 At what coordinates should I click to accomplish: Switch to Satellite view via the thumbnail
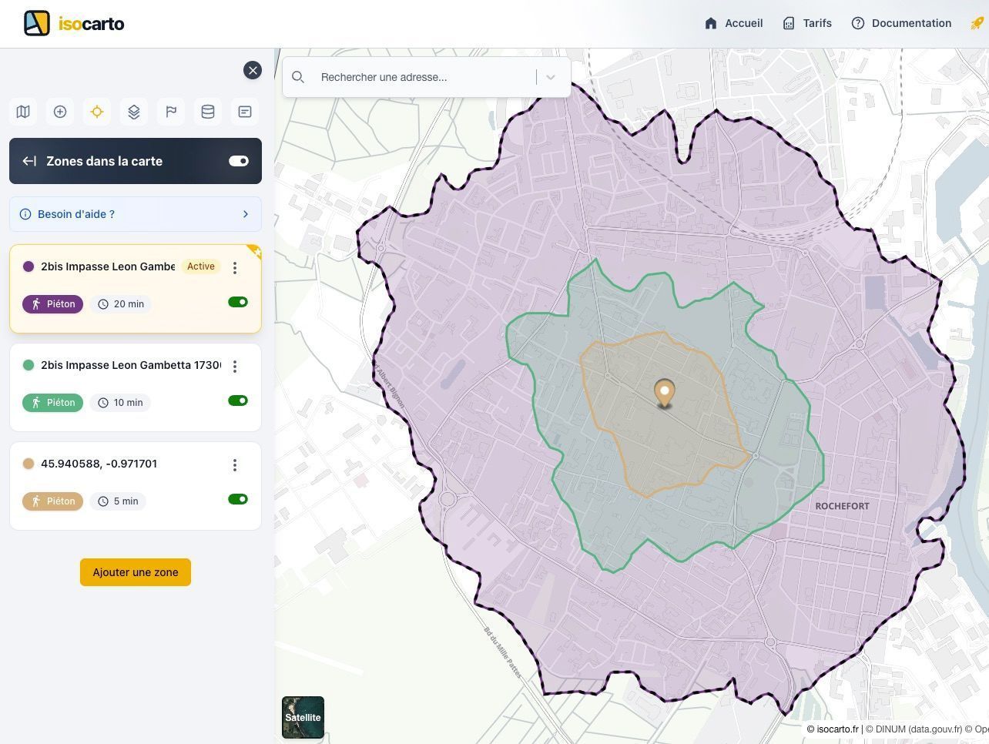[x=303, y=717]
